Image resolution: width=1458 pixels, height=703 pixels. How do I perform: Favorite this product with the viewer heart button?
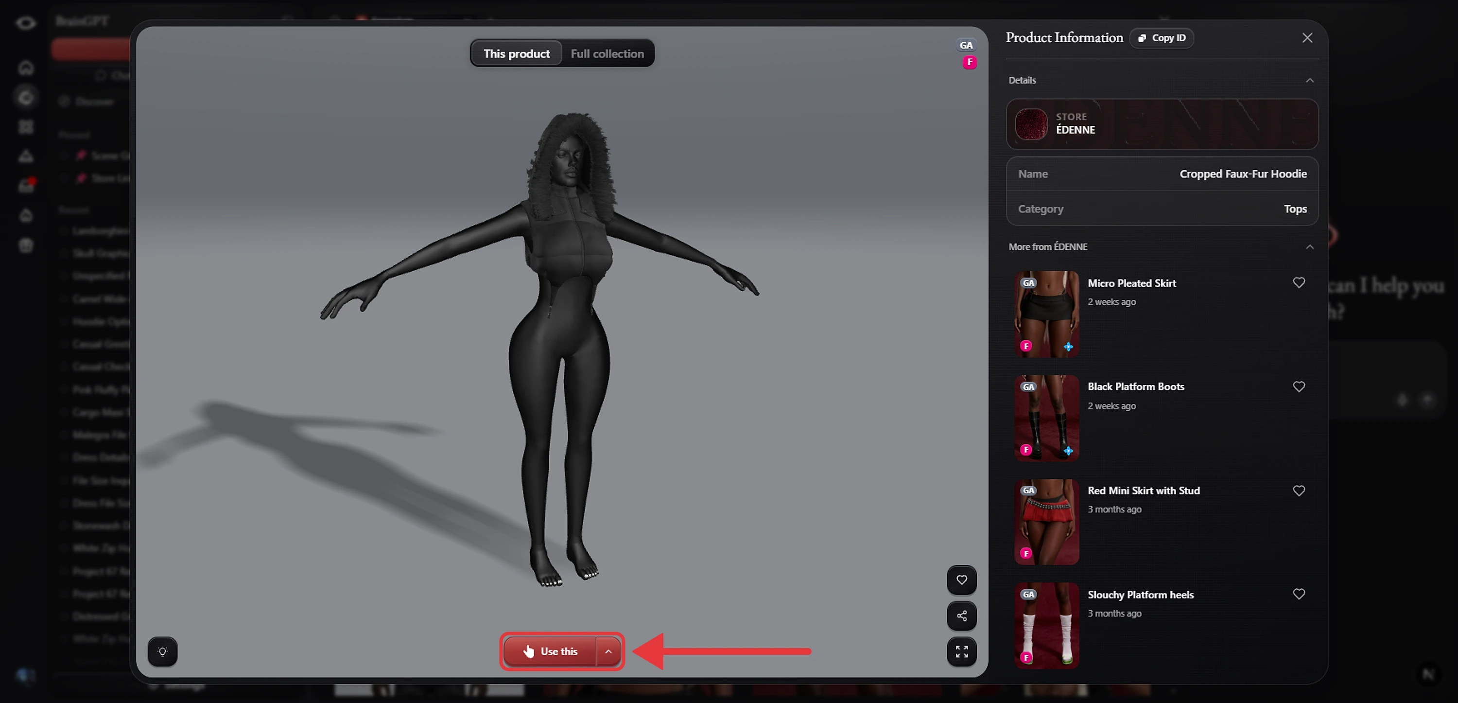tap(962, 580)
